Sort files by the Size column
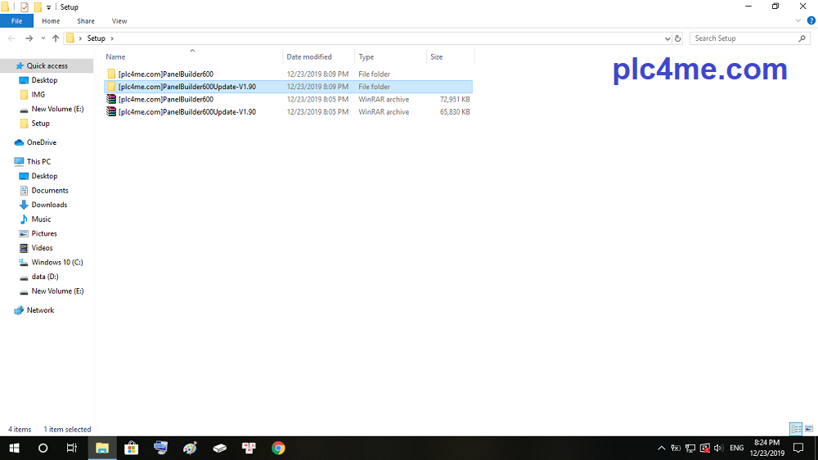 437,57
